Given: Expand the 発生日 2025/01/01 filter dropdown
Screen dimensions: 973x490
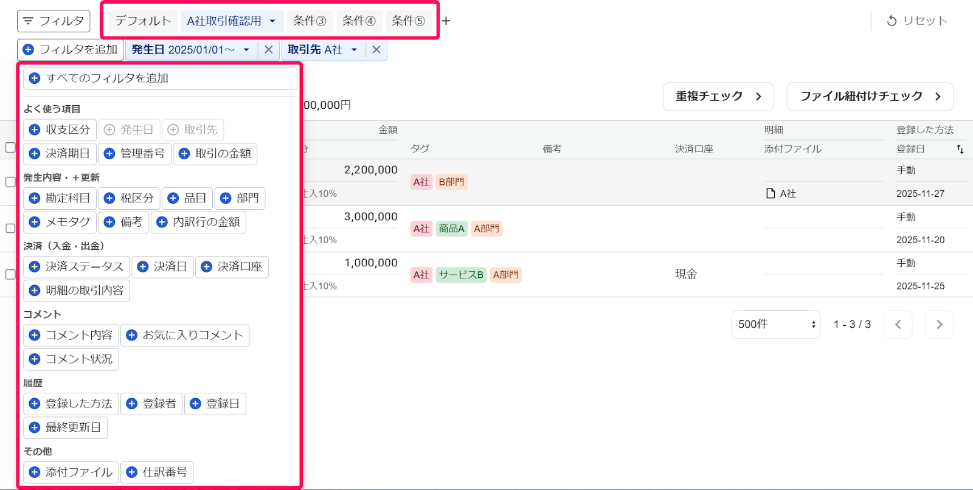Looking at the screenshot, I should (x=246, y=50).
